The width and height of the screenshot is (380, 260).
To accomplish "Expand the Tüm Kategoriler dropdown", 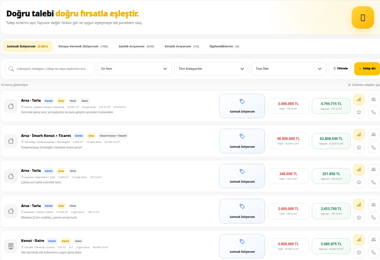I will tap(212, 69).
